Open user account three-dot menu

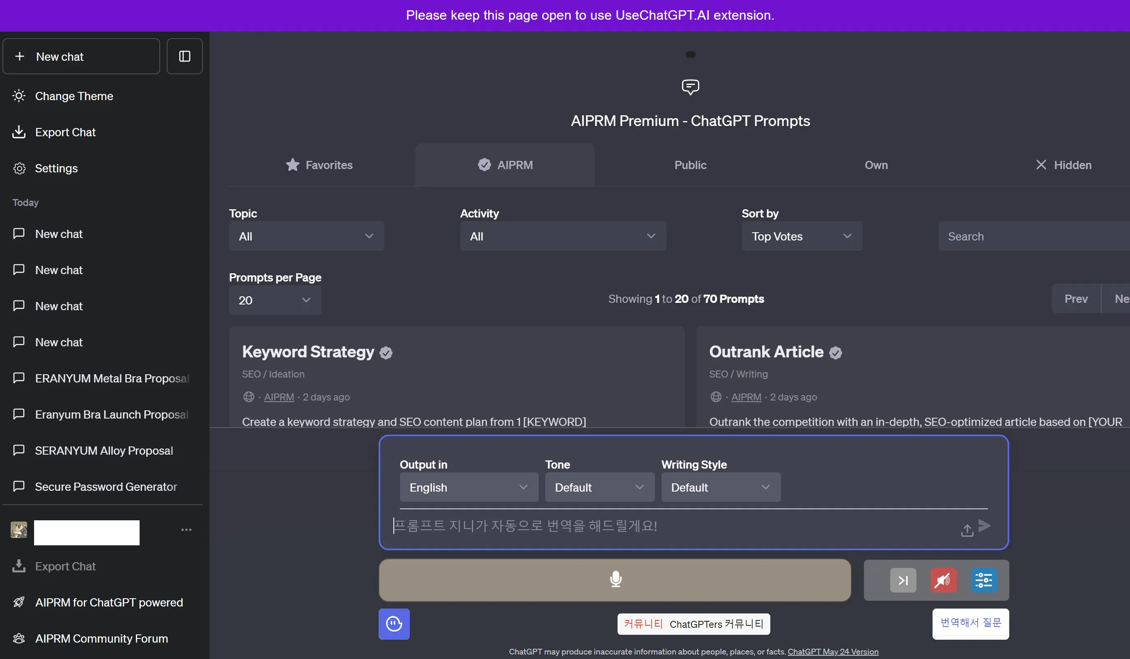(186, 529)
